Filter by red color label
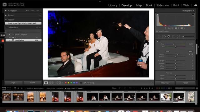Viewport: 200px width, 112px height. click(x=157, y=88)
